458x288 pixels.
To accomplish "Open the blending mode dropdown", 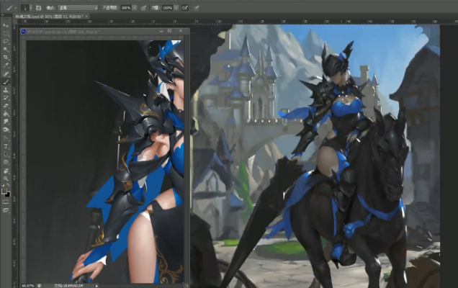I will (x=78, y=8).
